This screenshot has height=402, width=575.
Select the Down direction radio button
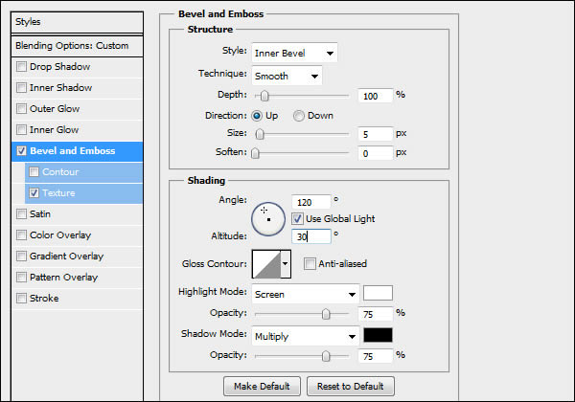tap(299, 116)
